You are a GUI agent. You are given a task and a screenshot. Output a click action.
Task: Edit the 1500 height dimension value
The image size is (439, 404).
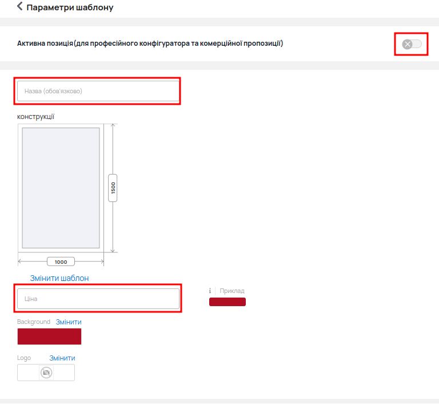pos(113,188)
